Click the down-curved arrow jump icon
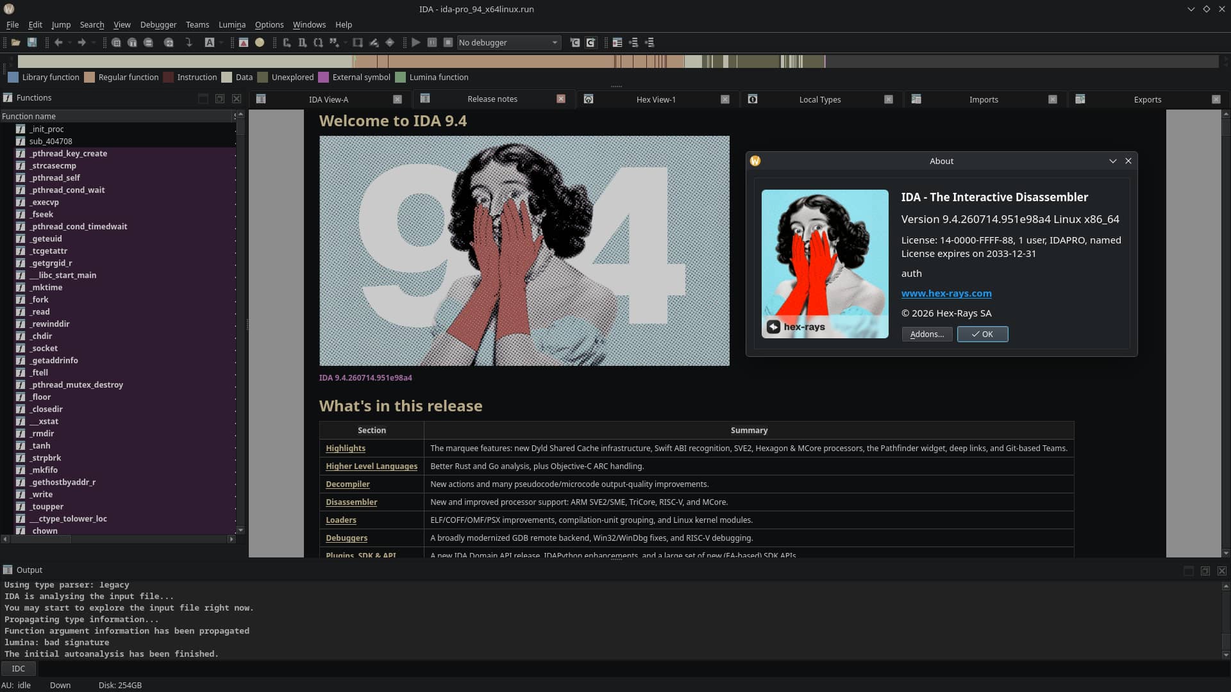Screen dimensions: 1231x692 188,42
